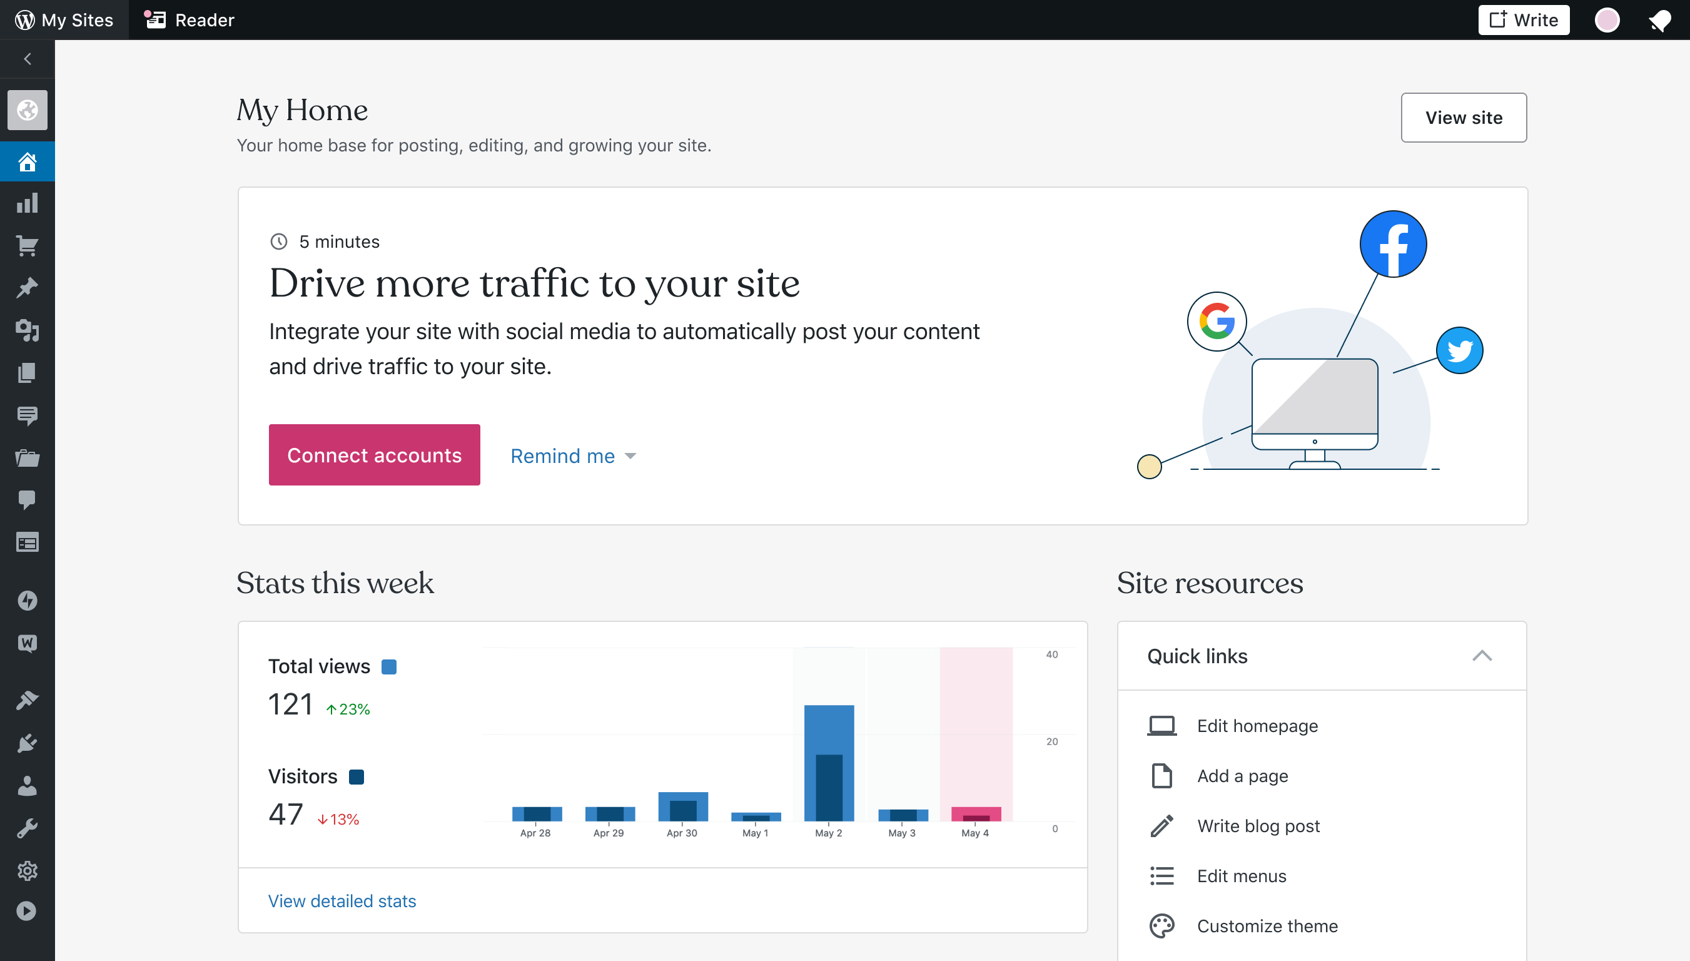Open the Store shopping cart sidebar icon
Image resolution: width=1690 pixels, height=961 pixels.
[27, 245]
